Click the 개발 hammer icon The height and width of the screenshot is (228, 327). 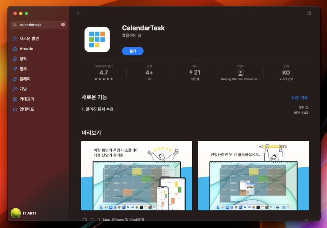pyautogui.click(x=15, y=89)
